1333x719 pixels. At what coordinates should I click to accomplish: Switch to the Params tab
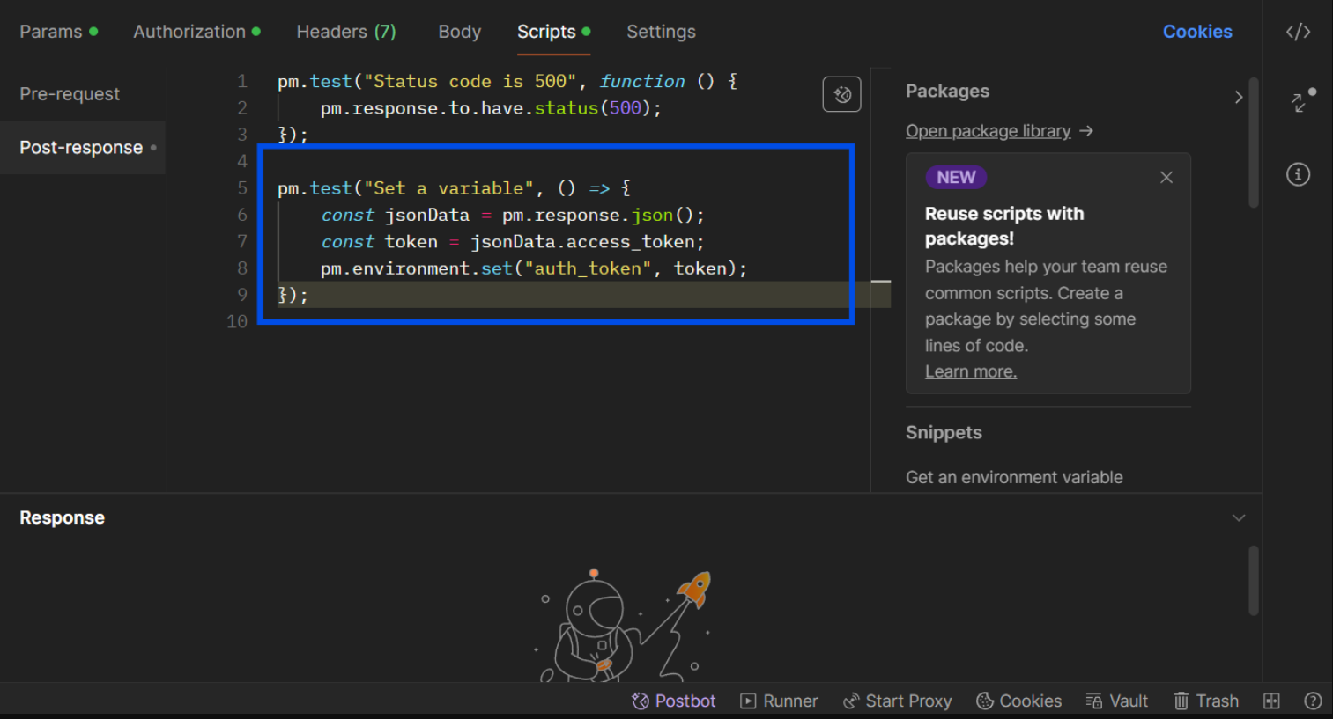(58, 32)
